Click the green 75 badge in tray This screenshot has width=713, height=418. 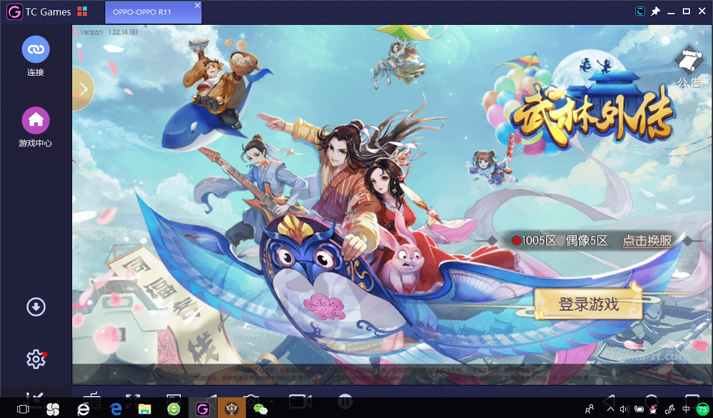pyautogui.click(x=702, y=409)
